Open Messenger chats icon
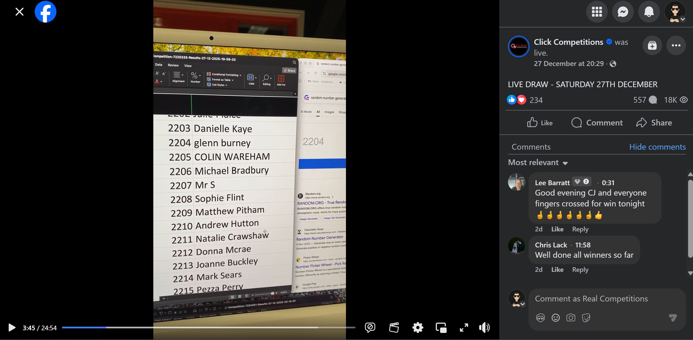 [623, 12]
